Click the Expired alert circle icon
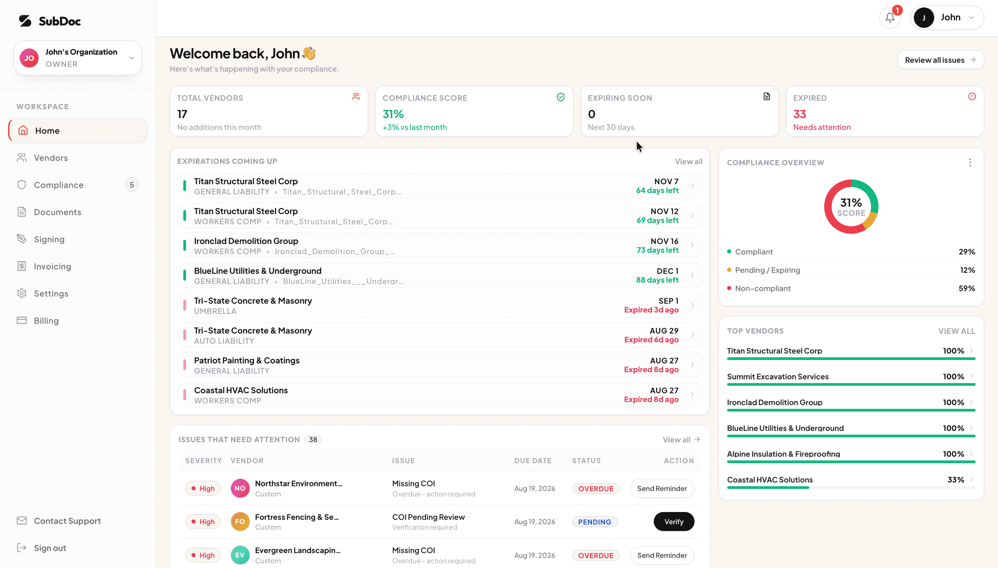998x568 pixels. click(x=972, y=96)
